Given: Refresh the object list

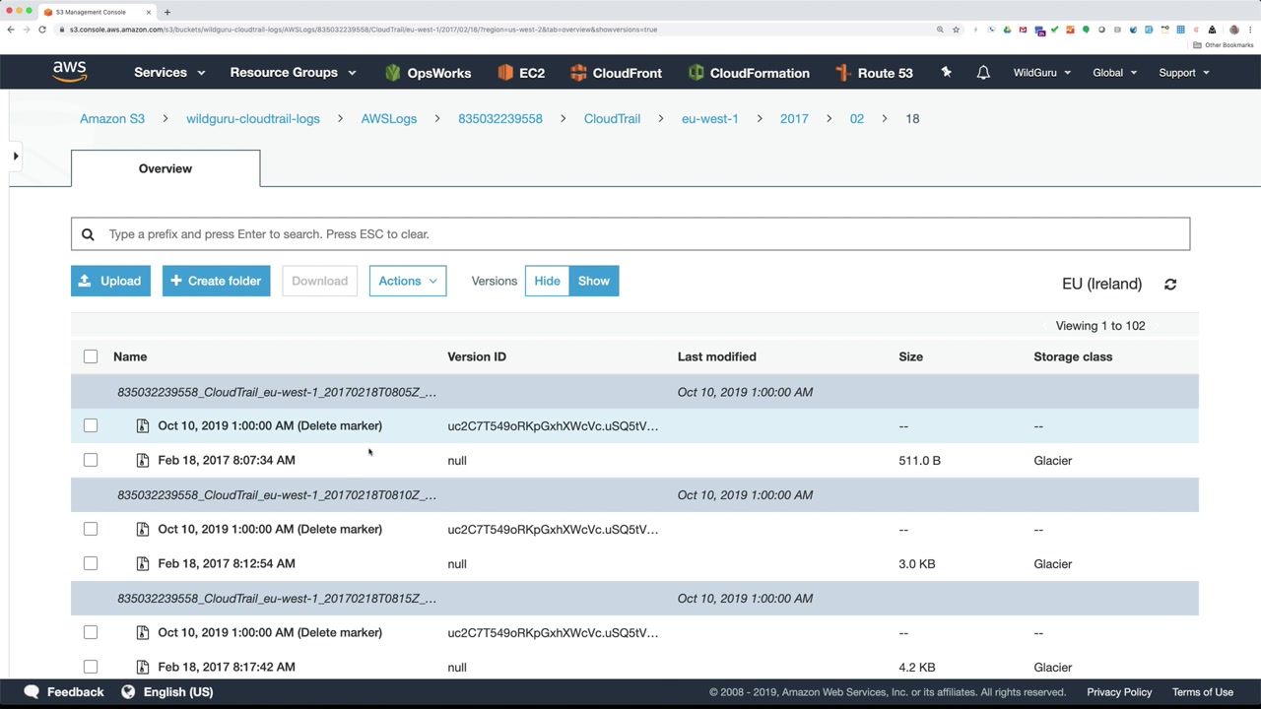Looking at the screenshot, I should pos(1170,284).
